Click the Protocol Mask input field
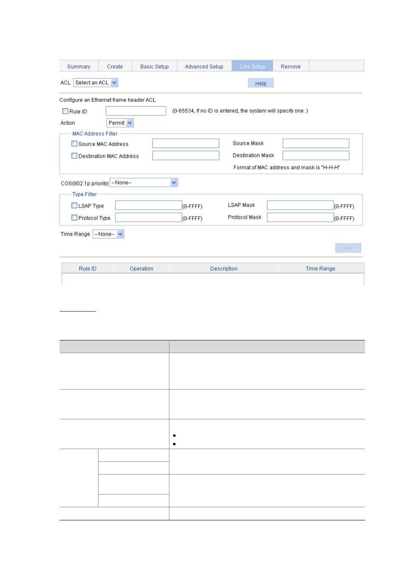 301,217
